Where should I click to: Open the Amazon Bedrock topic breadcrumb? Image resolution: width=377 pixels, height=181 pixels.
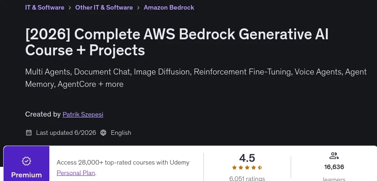point(169,7)
